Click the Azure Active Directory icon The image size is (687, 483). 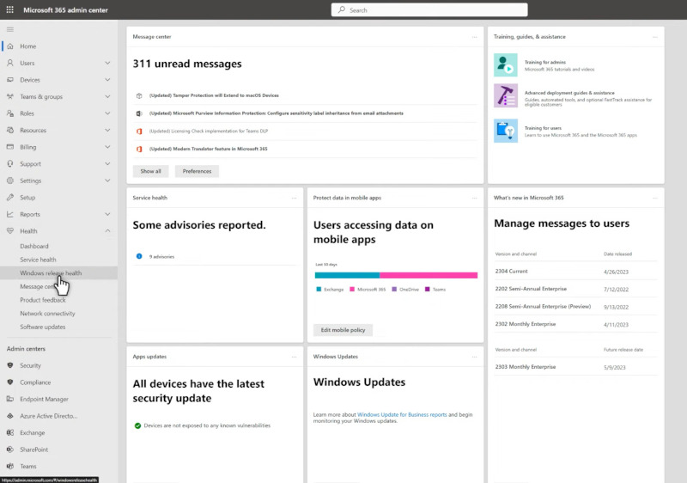click(x=10, y=415)
